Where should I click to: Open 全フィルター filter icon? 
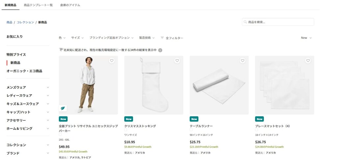(x=162, y=38)
